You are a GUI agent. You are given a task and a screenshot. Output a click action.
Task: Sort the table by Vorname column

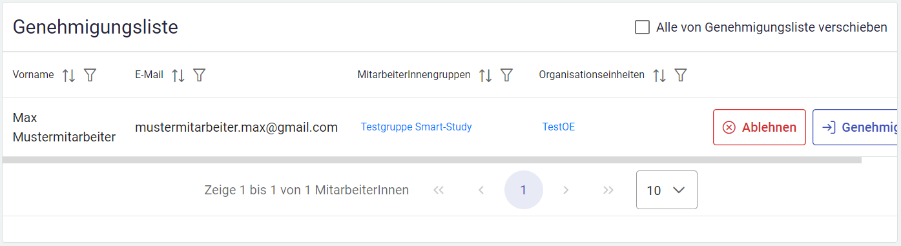coord(68,76)
